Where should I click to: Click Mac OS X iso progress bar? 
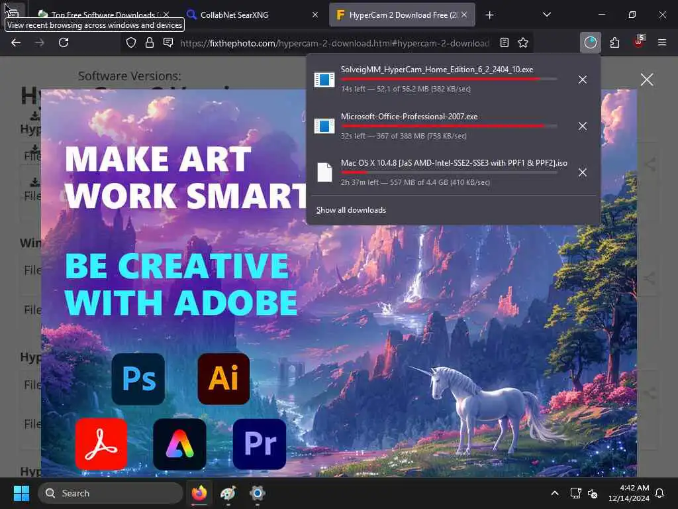click(x=449, y=172)
